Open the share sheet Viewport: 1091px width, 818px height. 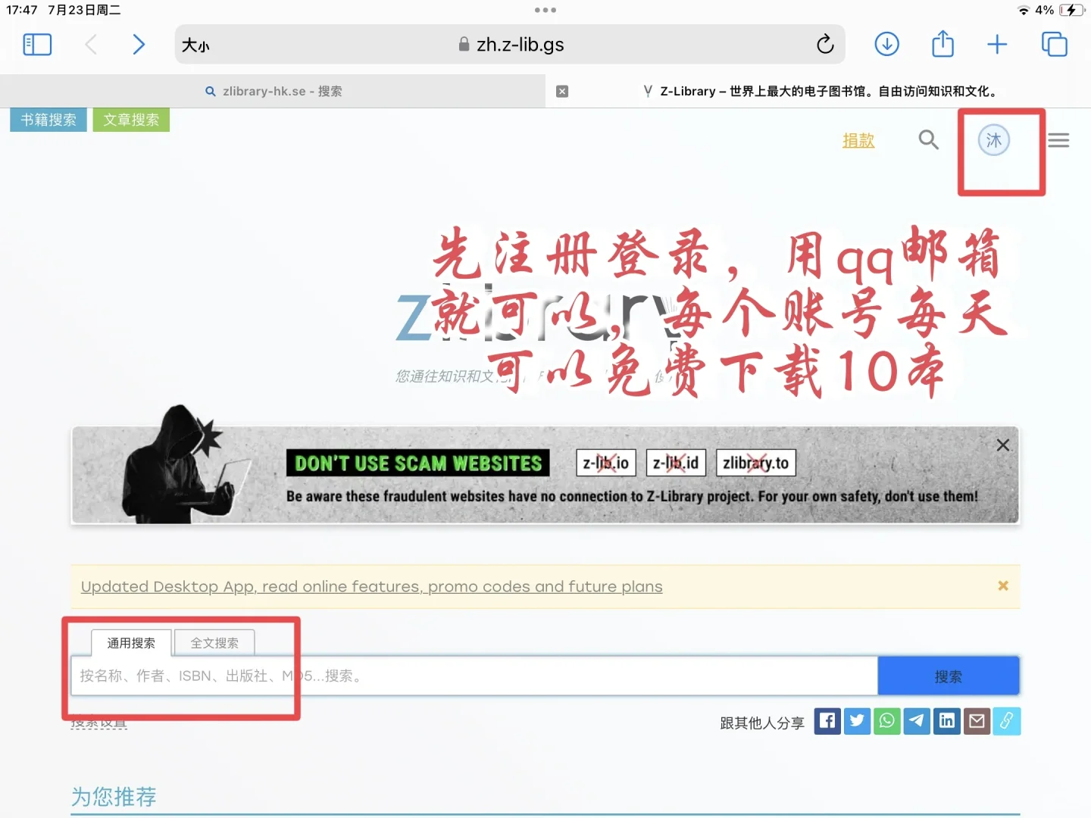click(x=943, y=44)
